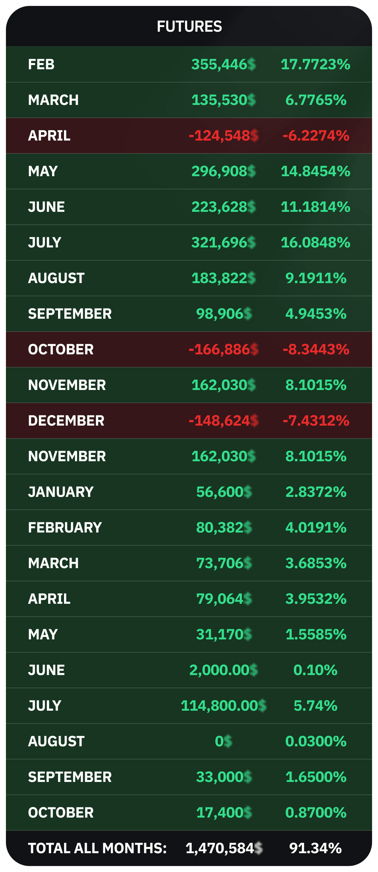Click the 321,696$ July amount
378x872 pixels.
click(223, 242)
